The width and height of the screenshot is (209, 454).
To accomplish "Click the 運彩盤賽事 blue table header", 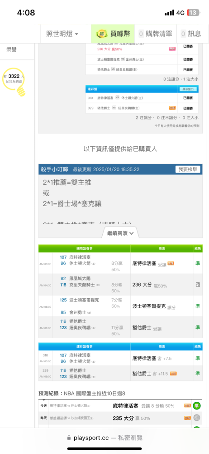I will click(84, 346).
